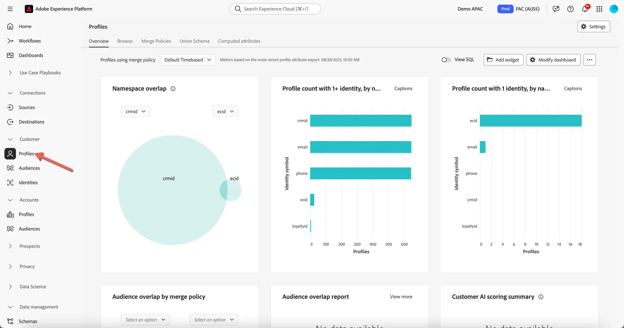This screenshot has width=624, height=328.
Task: Click the crmid bar in 1+ identity chart
Action: (361, 120)
